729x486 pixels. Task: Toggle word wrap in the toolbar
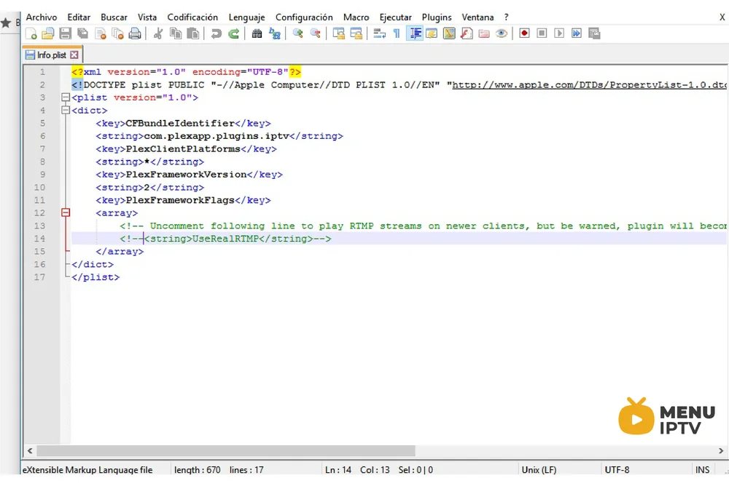(x=379, y=33)
